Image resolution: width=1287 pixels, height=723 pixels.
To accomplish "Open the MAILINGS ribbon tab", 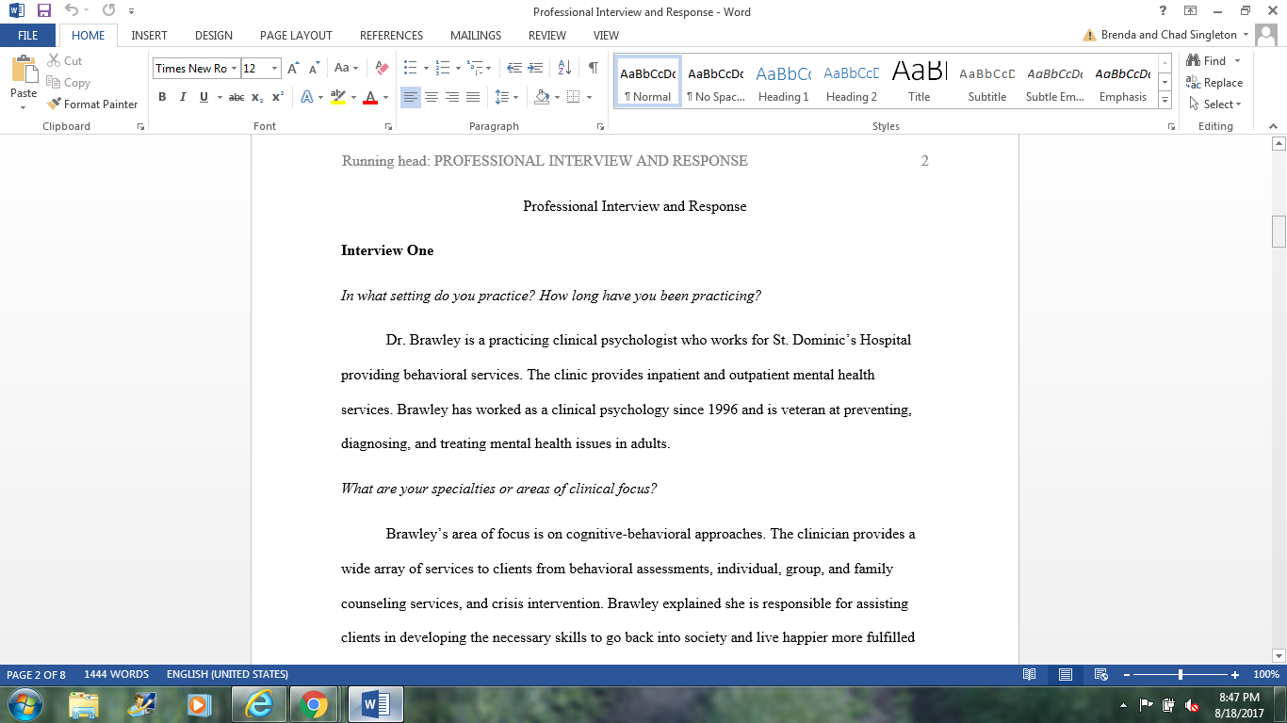I will coord(475,35).
